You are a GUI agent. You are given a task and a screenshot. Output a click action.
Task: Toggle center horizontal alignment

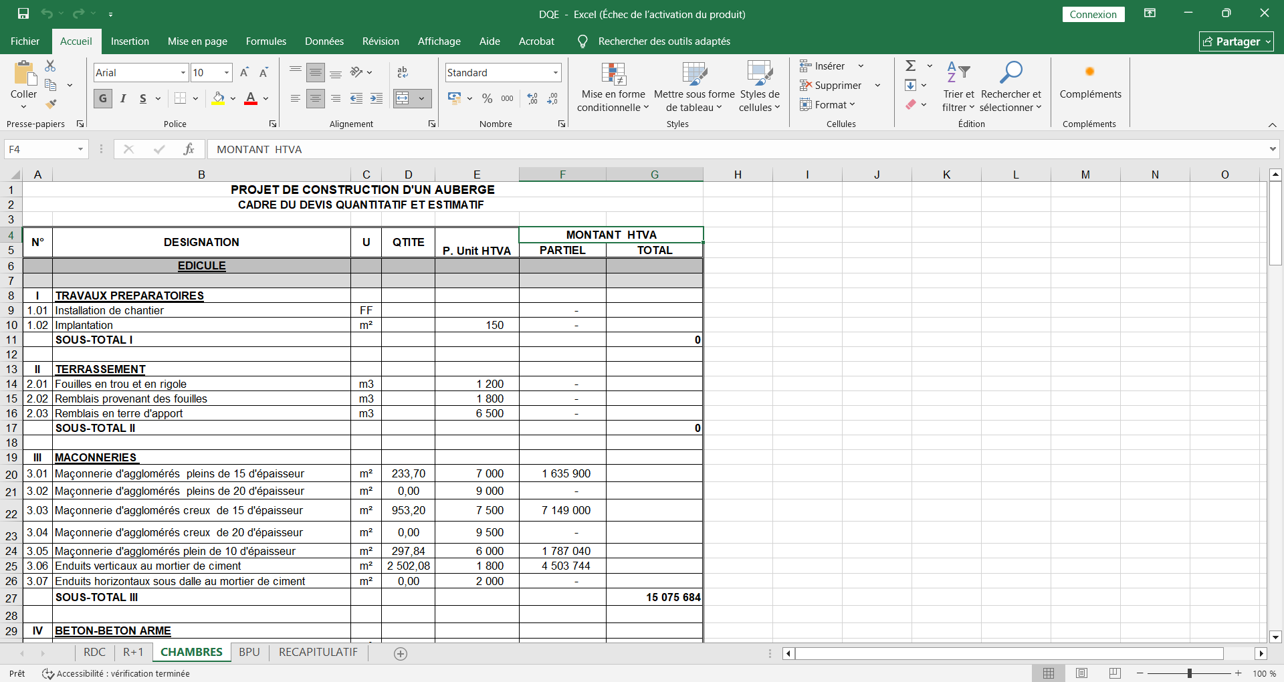point(316,98)
